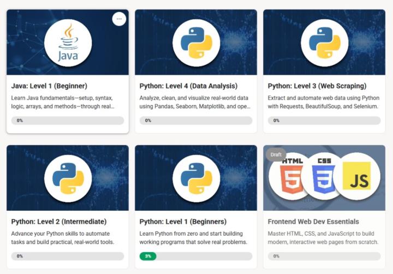Click the Java course 0% progress bar

68,121
